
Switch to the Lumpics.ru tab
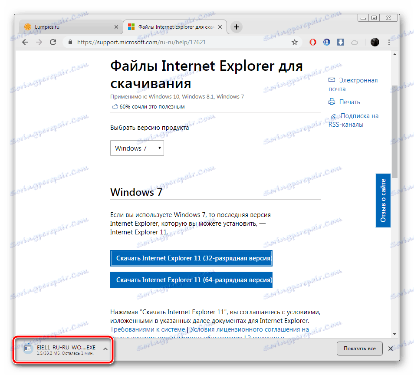pos(71,27)
